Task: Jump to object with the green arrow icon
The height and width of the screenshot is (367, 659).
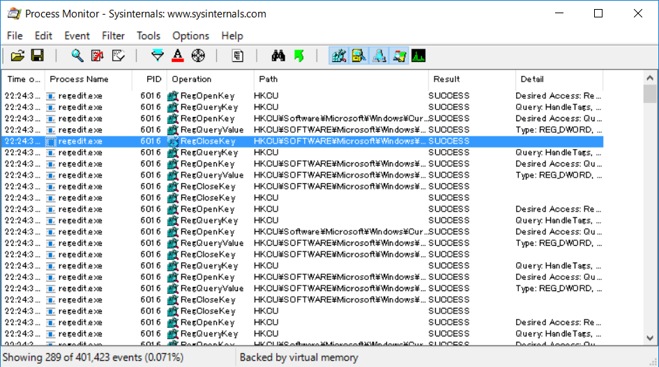Action: (299, 56)
